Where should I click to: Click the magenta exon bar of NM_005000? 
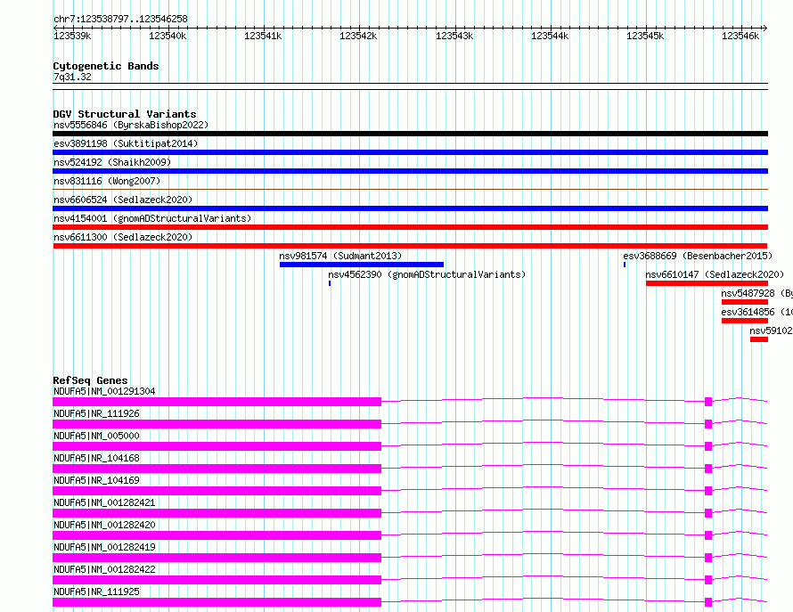tap(217, 446)
